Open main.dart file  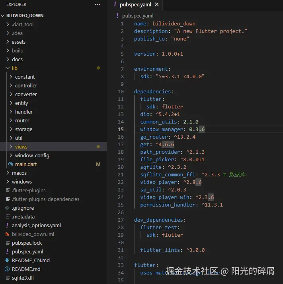[x=26, y=164]
